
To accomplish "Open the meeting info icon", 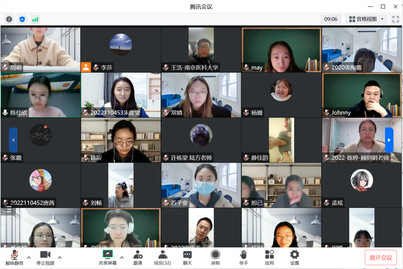I will tap(9, 19).
